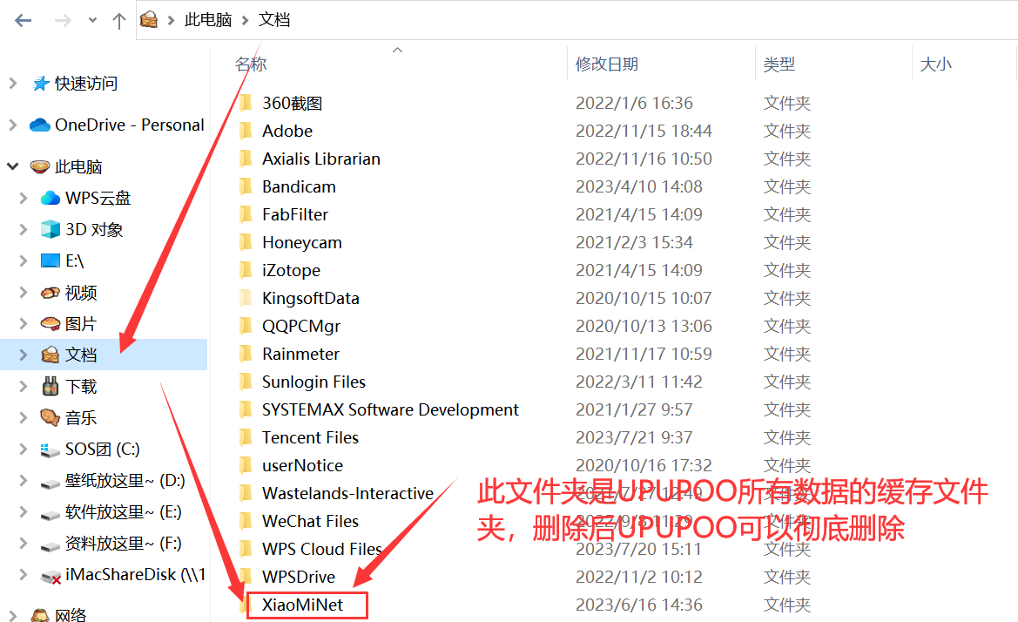Collapse the 此电脑 tree node

click(13, 166)
